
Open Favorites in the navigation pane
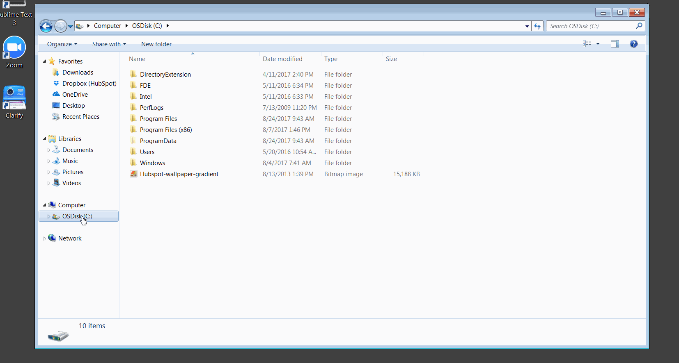coord(70,61)
